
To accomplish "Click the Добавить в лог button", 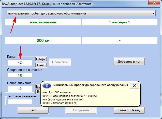I will tap(129, 61).
